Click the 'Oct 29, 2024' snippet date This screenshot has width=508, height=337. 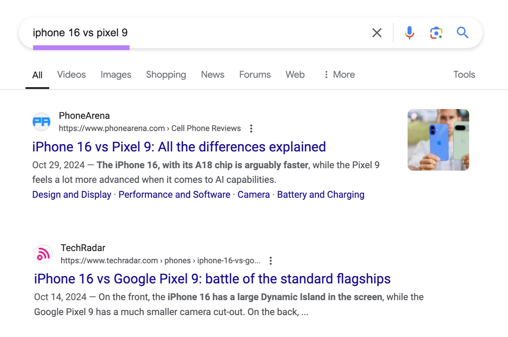(x=58, y=165)
